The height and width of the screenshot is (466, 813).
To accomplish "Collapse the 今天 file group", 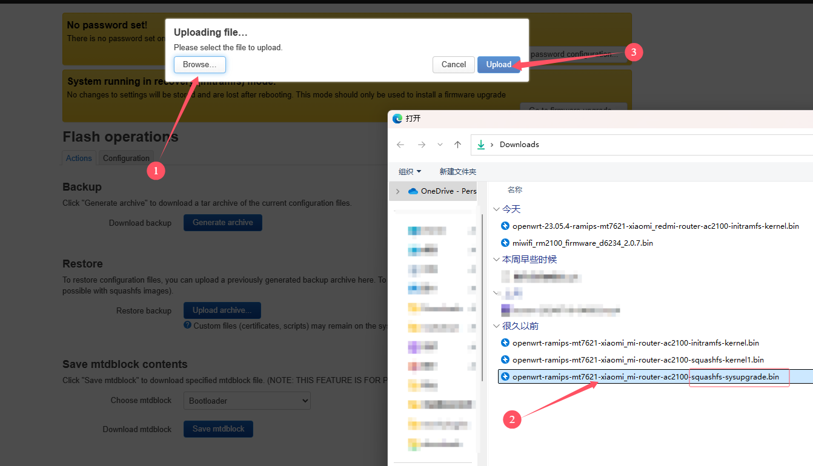I will pos(497,209).
